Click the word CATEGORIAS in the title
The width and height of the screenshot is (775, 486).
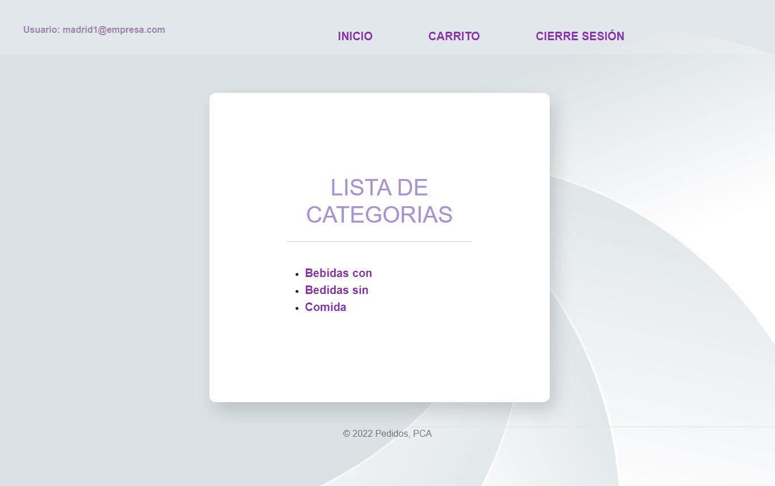pos(379,215)
